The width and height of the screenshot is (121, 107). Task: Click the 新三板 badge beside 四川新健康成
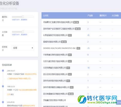coord(71,94)
